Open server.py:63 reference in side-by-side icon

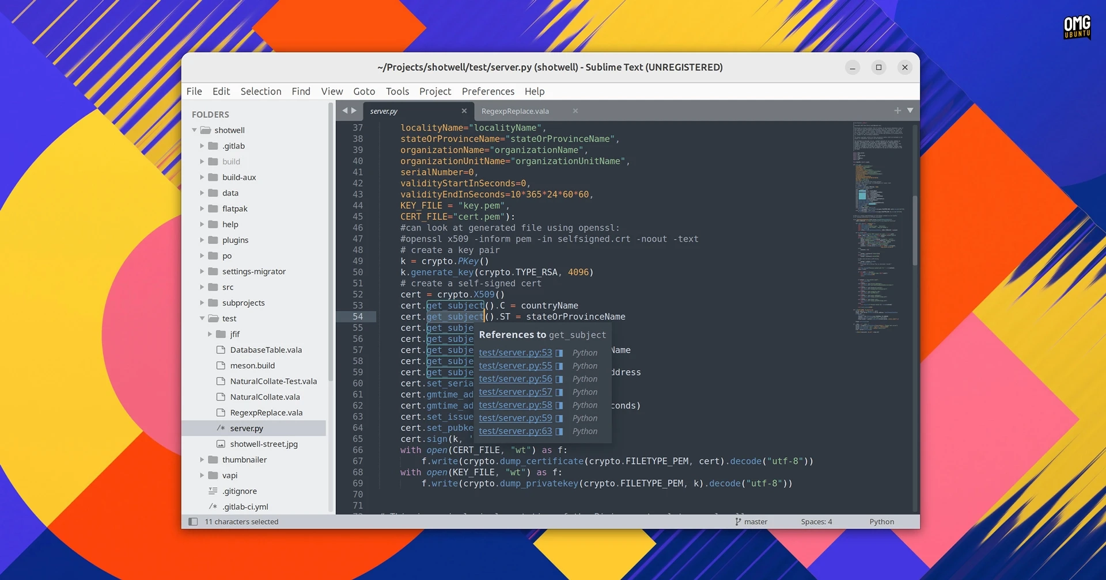[559, 432]
